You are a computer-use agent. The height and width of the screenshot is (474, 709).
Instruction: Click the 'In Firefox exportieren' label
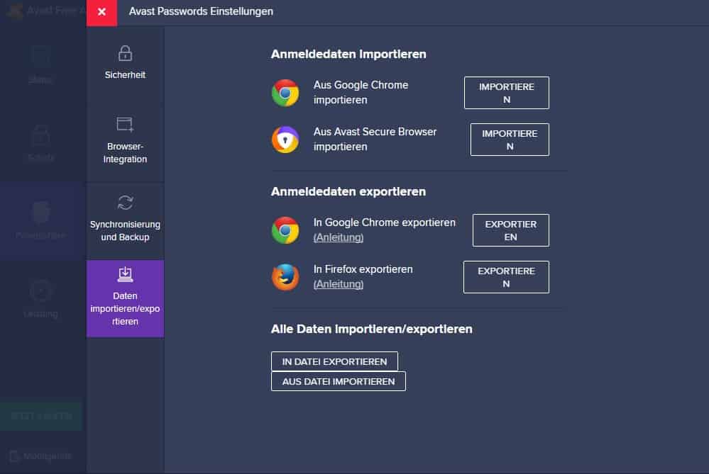pyautogui.click(x=363, y=269)
